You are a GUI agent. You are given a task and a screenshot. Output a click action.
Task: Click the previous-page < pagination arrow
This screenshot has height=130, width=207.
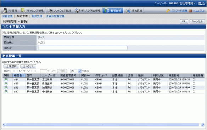tap(17, 71)
